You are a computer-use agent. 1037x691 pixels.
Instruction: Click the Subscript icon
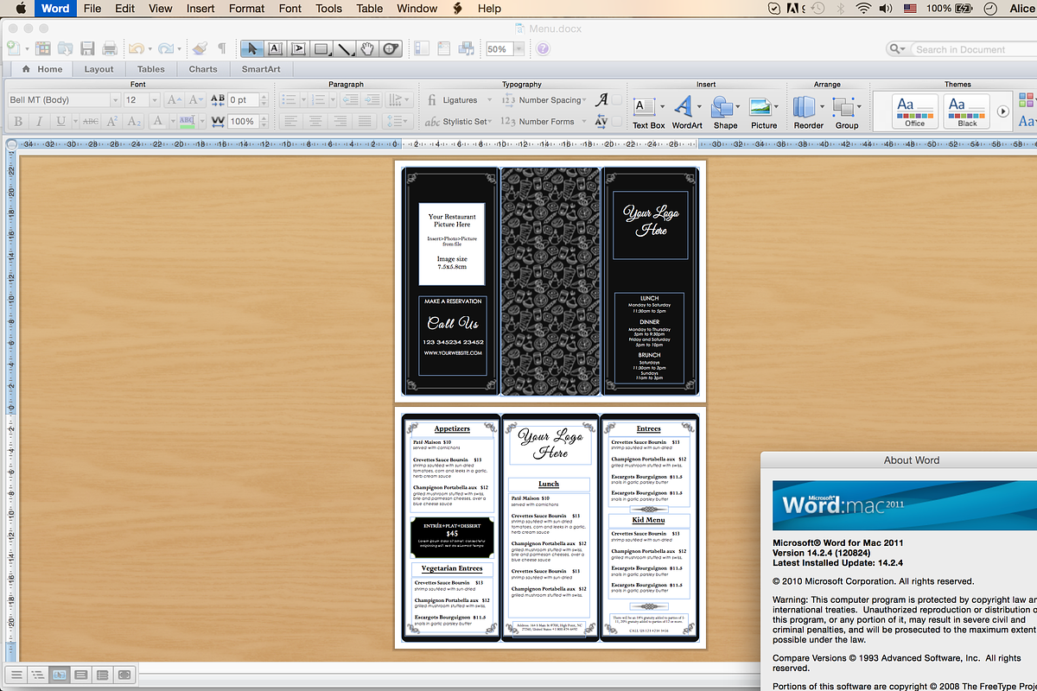134,122
